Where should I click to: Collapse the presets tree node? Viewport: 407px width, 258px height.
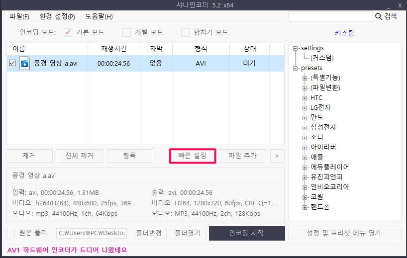295,68
